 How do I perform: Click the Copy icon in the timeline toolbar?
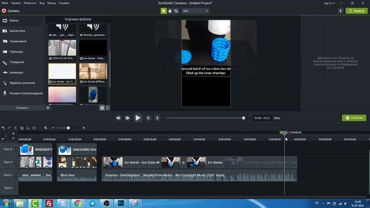coord(22,128)
